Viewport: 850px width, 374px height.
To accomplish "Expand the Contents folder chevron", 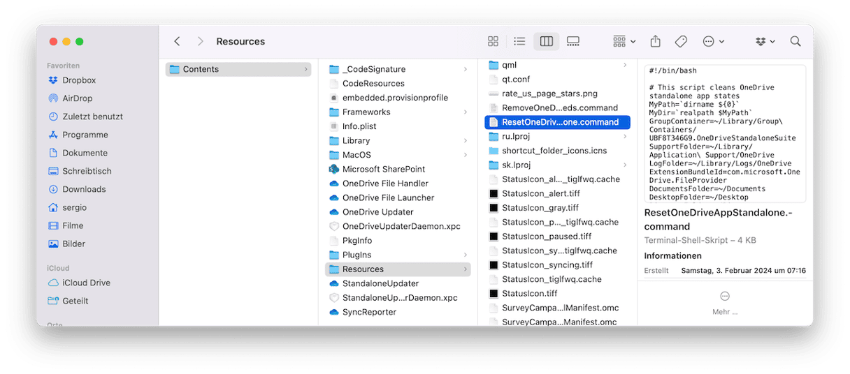I will [305, 69].
